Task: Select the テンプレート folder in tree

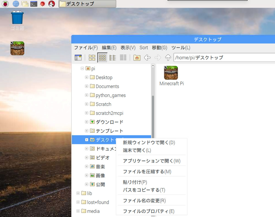Action: (106, 131)
